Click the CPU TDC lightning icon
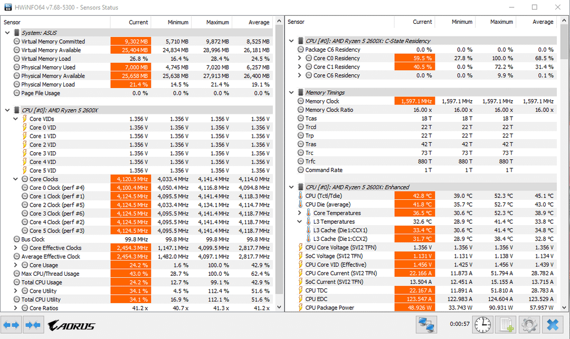Screen dimensions: 570x339 click(301, 290)
